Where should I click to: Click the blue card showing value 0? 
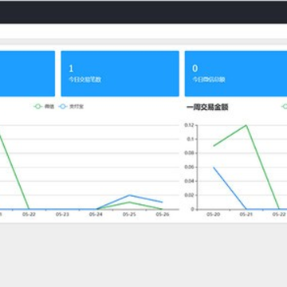236,73
